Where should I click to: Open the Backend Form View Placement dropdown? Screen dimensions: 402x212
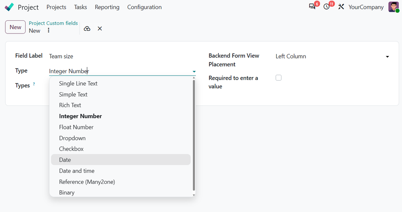332,56
